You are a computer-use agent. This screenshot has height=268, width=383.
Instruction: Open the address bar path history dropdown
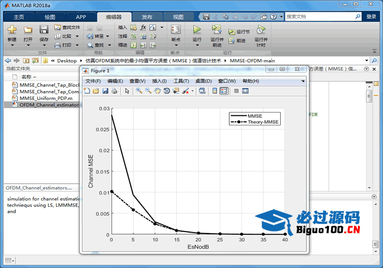[x=366, y=61]
